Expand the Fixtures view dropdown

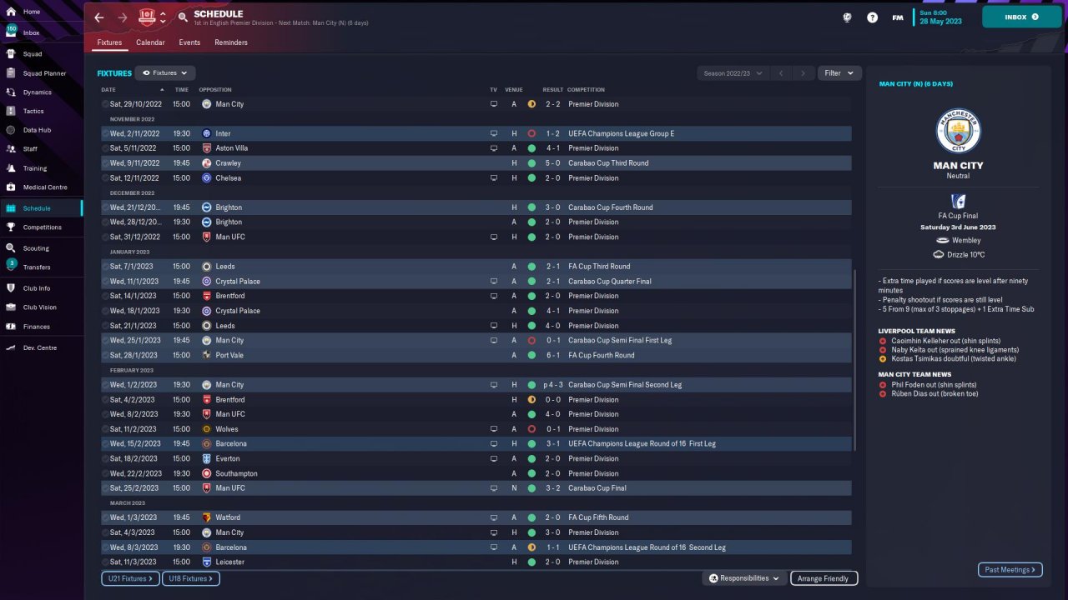tap(165, 73)
